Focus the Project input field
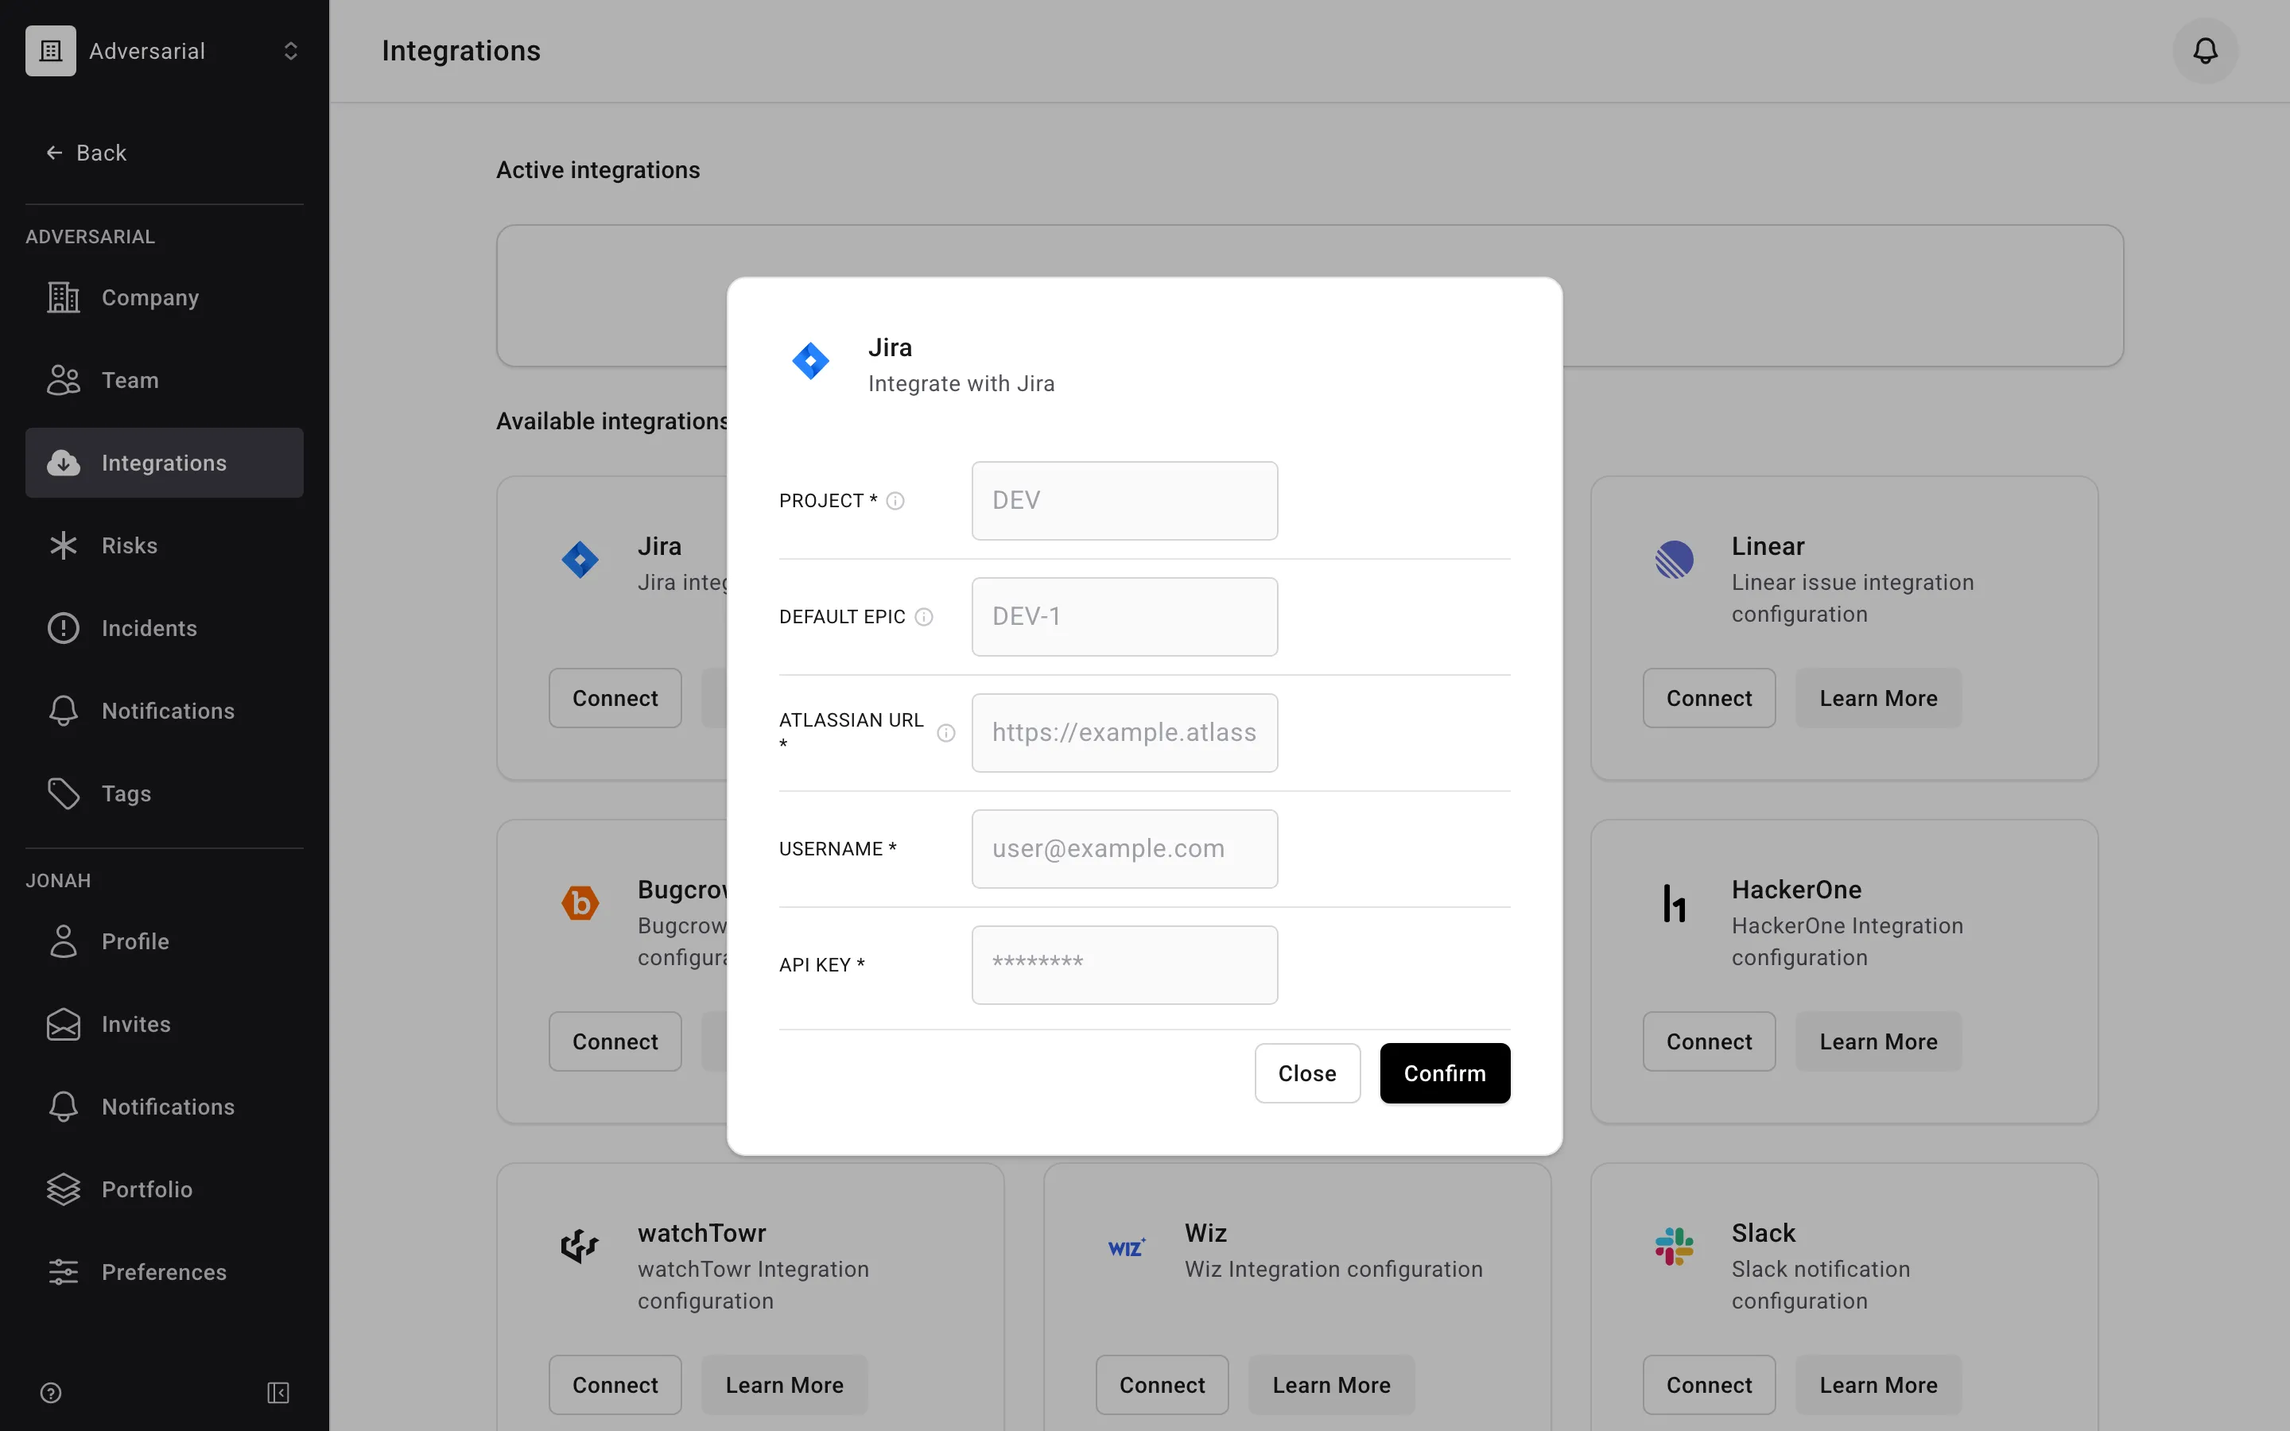Viewport: 2290px width, 1431px height. pyautogui.click(x=1124, y=501)
